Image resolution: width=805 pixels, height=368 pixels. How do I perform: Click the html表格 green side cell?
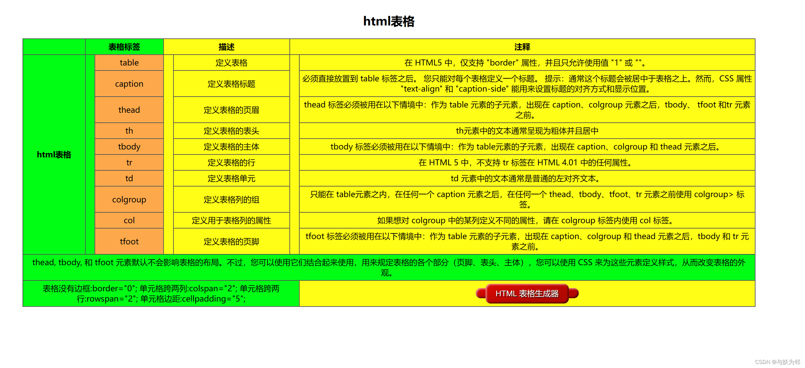(54, 154)
